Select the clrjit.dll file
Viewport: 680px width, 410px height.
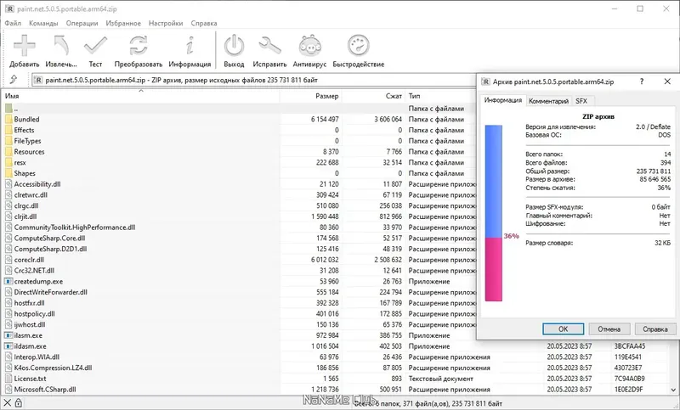tap(25, 216)
